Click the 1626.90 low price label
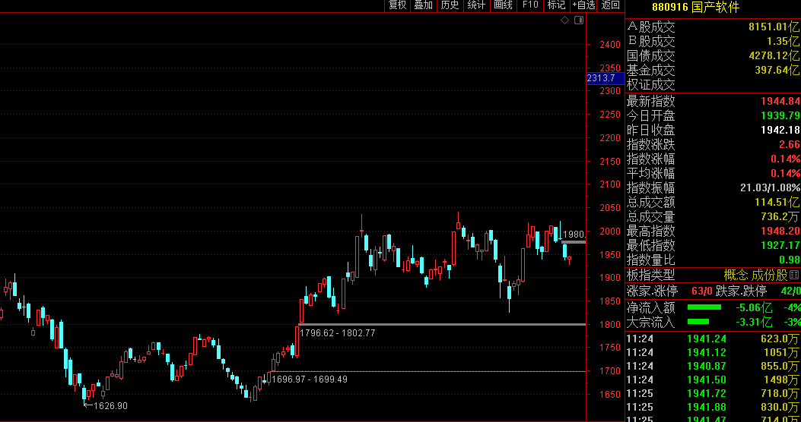The image size is (801, 422). tap(111, 406)
